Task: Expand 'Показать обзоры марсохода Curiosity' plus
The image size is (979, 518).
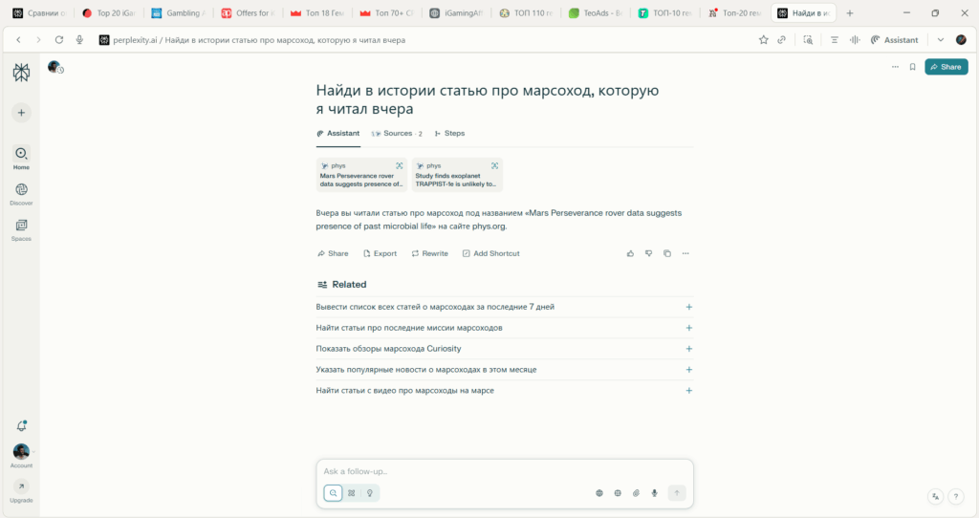Action: point(688,349)
